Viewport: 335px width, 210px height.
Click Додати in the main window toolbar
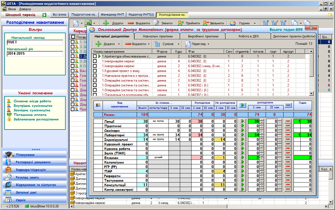[x=113, y=23]
